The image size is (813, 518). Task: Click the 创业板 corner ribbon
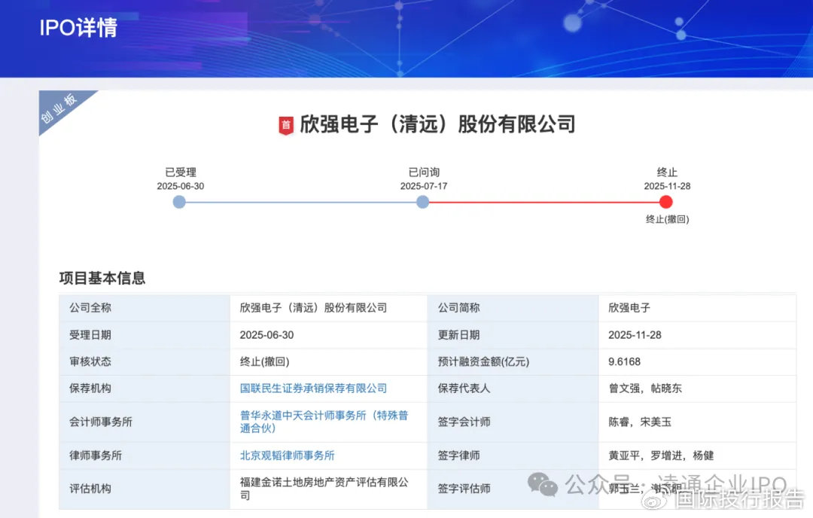coord(61,108)
